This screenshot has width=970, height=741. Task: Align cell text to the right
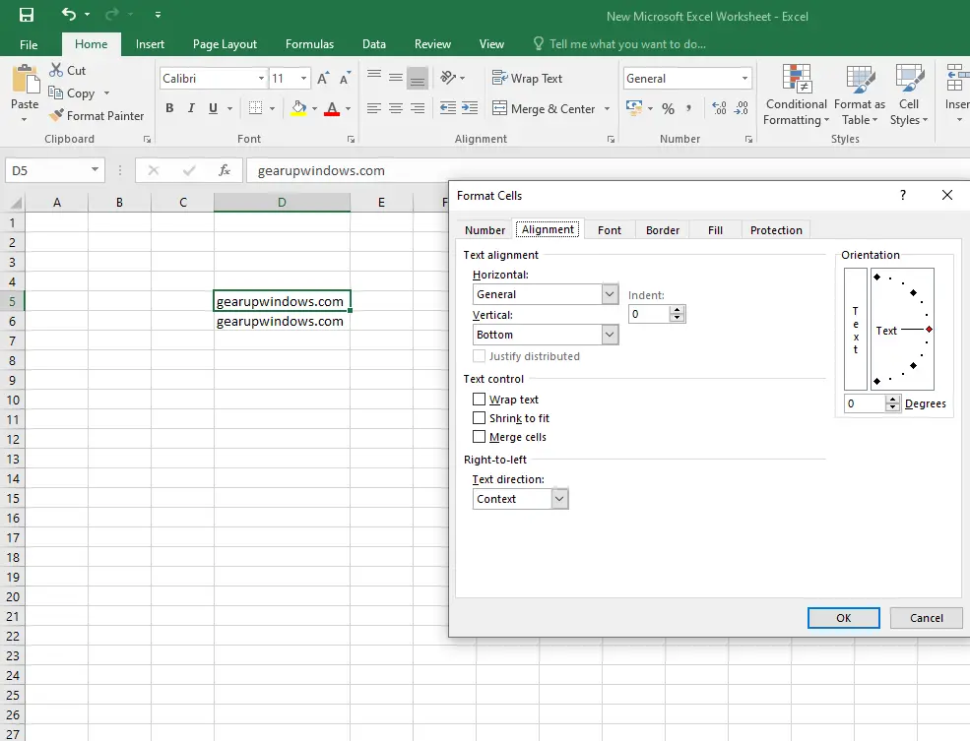coord(418,109)
